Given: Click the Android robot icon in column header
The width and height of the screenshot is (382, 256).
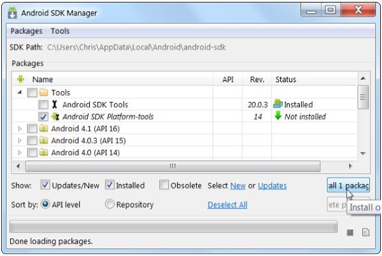Looking at the screenshot, I should (x=20, y=80).
